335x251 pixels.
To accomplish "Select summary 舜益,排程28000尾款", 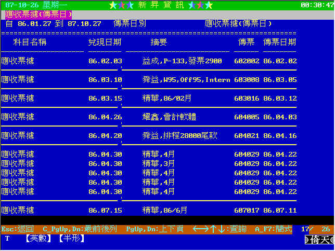I will [180, 135].
